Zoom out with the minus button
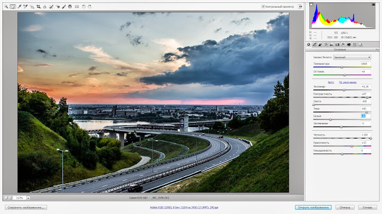Image resolution: width=382 pixels, height=214 pixels. pyautogui.click(x=6, y=198)
